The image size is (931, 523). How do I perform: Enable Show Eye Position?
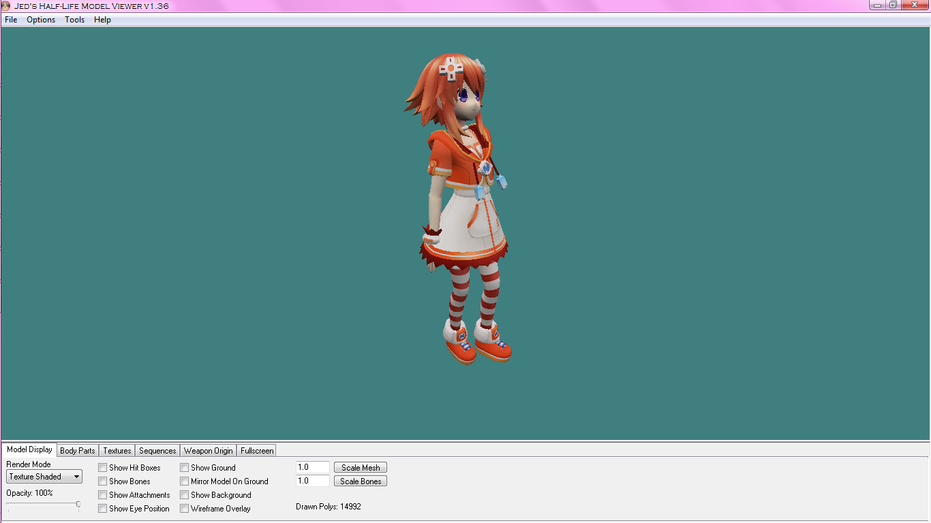click(103, 508)
